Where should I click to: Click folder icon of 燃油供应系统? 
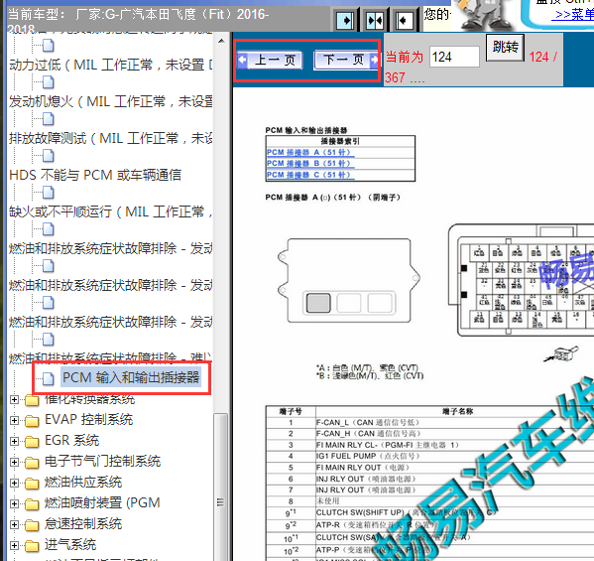(x=32, y=483)
